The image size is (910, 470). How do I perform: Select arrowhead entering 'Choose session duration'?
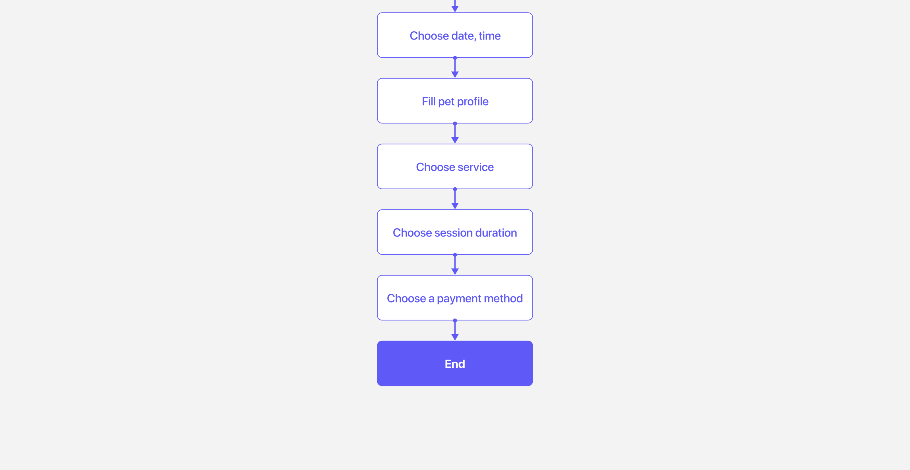[455, 206]
